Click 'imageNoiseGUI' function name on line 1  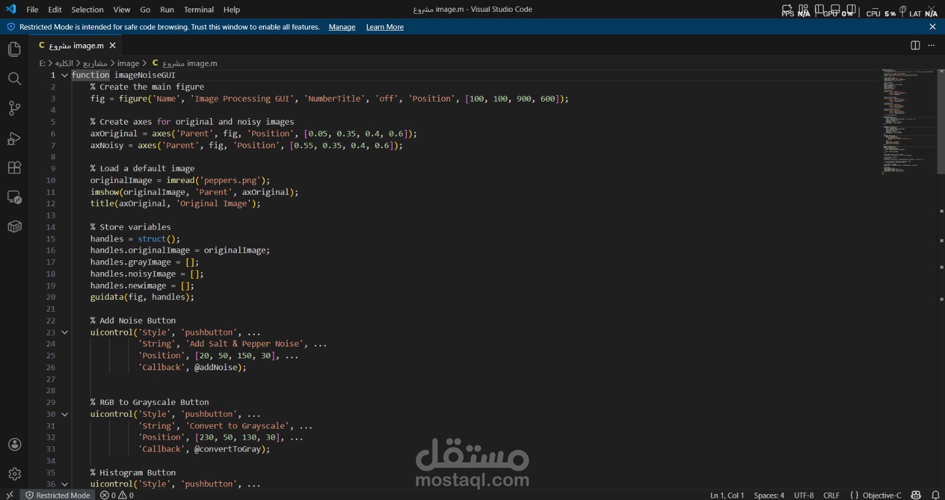[x=145, y=75]
